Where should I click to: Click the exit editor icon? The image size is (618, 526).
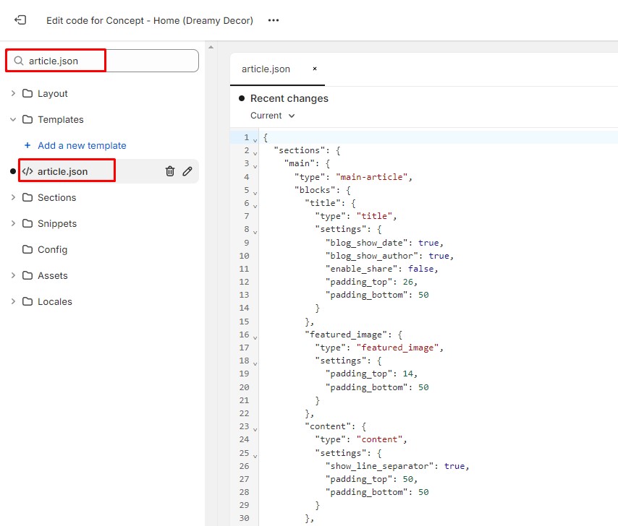click(20, 20)
